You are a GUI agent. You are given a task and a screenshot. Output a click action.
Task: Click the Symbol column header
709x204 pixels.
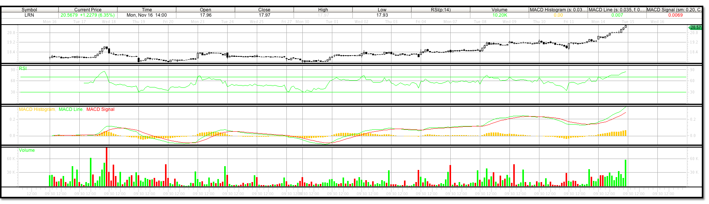click(x=29, y=10)
